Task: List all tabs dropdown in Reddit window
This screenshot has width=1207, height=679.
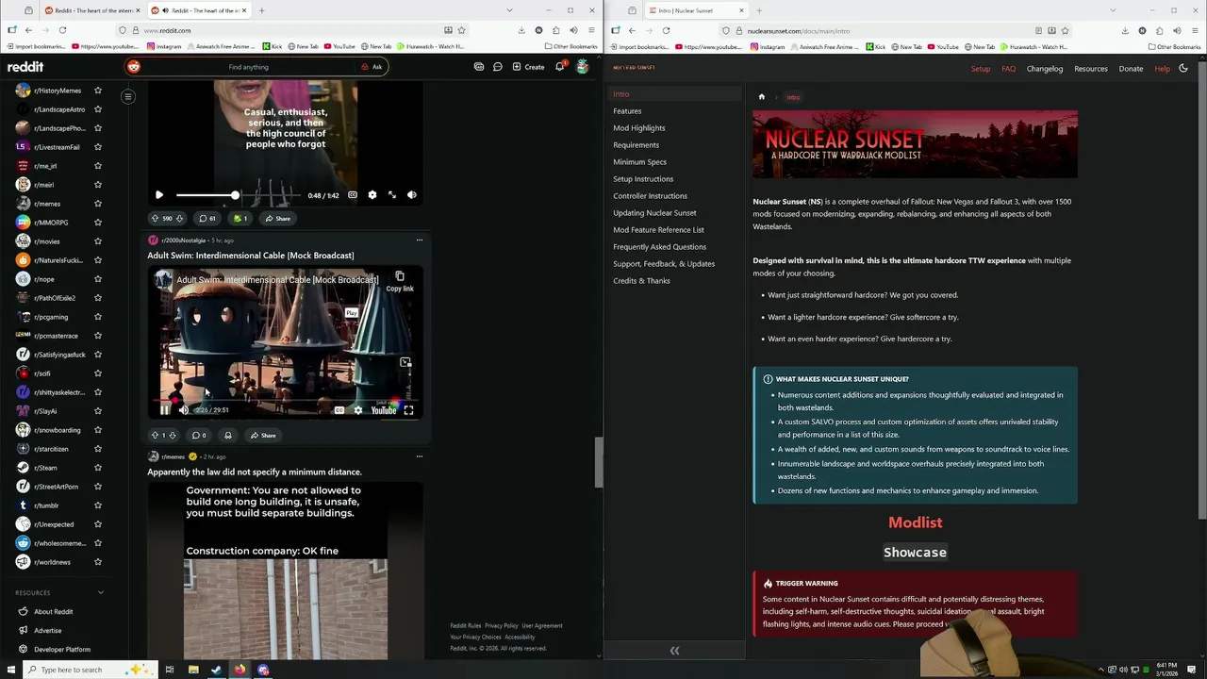Action: point(509,10)
